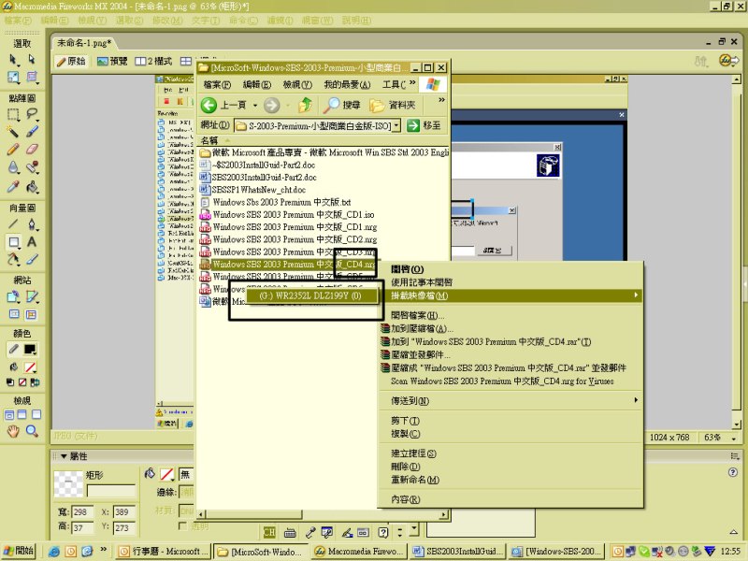The image size is (748, 561).
Task: Show slices and hotspots
Action: click(x=31, y=314)
